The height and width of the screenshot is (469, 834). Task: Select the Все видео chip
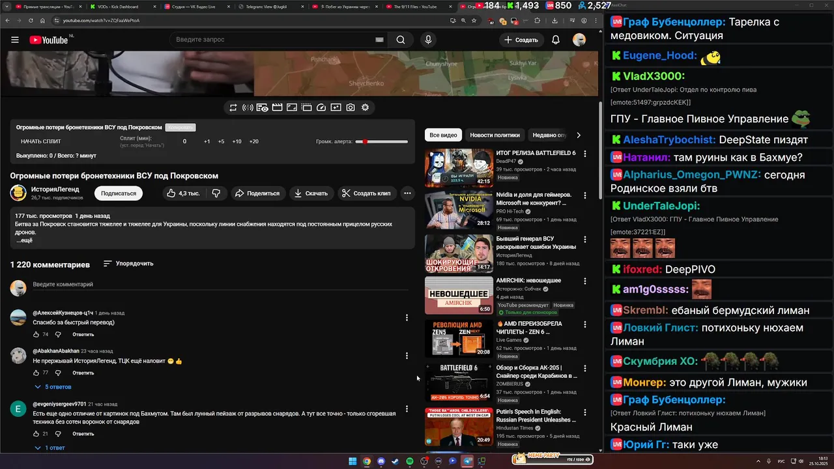point(443,135)
